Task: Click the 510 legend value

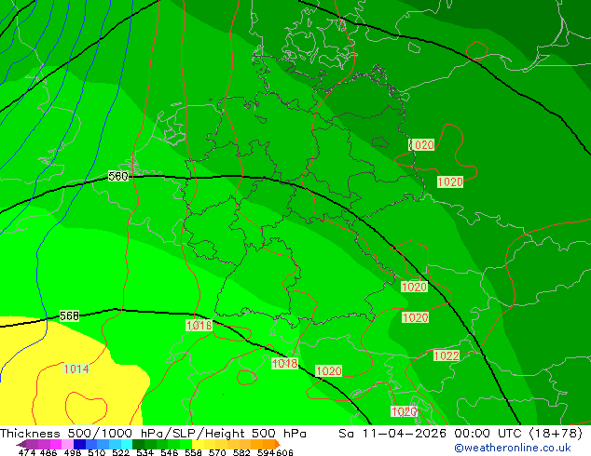Action: point(97,452)
